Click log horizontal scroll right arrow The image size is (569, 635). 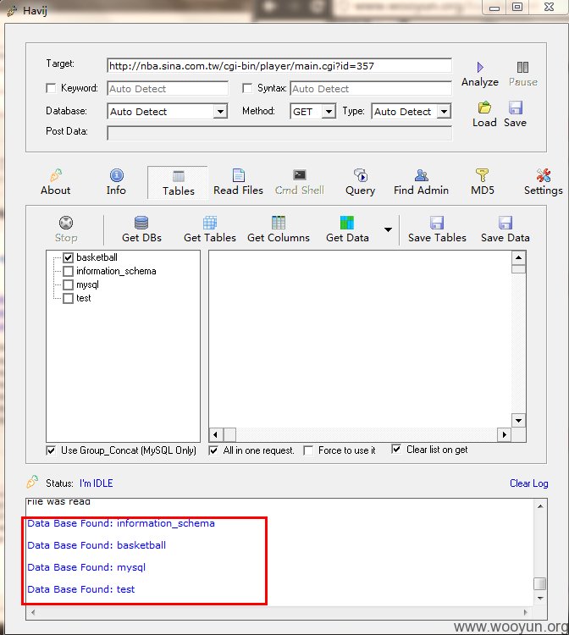click(x=525, y=612)
